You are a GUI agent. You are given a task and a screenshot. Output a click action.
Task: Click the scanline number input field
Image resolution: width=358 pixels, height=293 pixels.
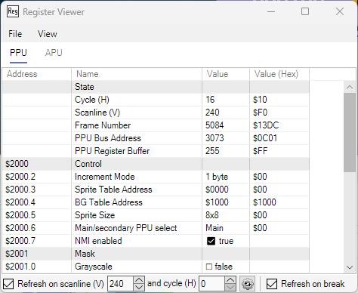pos(120,284)
